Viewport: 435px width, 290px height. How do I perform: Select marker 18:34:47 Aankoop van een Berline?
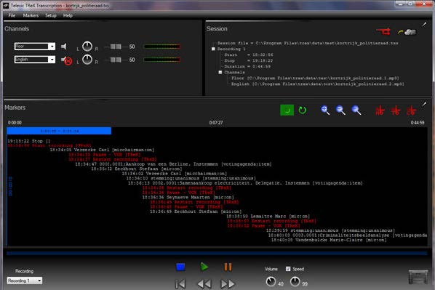pos(173,164)
